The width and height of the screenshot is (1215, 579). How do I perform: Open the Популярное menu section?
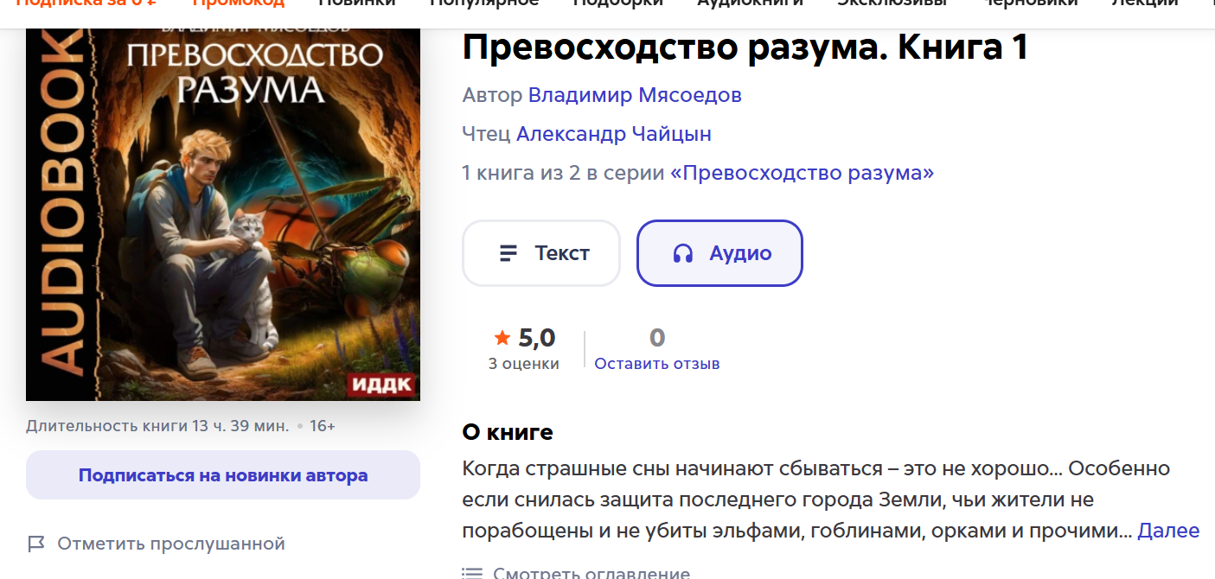(484, 3)
